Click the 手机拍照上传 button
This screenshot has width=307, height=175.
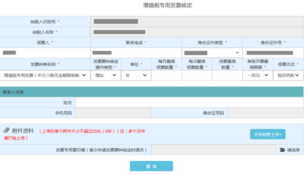(x=268, y=134)
